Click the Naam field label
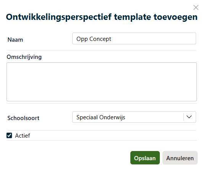 pyautogui.click(x=15, y=40)
